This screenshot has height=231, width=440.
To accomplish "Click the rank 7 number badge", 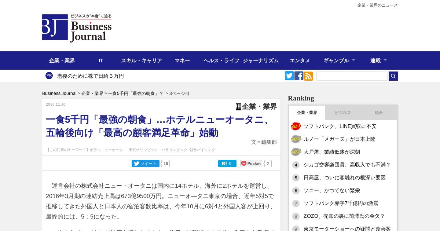I will click(x=296, y=203).
